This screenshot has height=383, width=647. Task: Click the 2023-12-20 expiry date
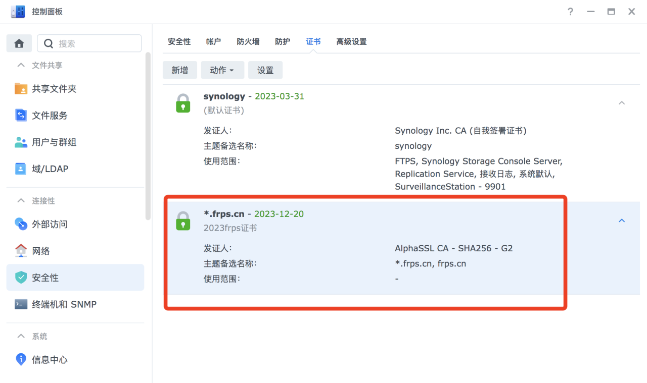tap(279, 213)
